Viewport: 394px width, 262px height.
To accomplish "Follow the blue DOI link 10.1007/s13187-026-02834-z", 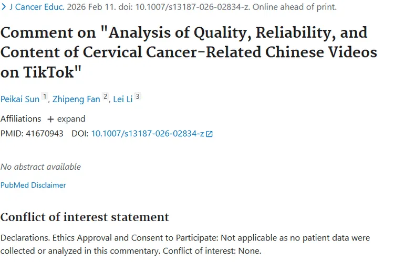I will coord(148,134).
